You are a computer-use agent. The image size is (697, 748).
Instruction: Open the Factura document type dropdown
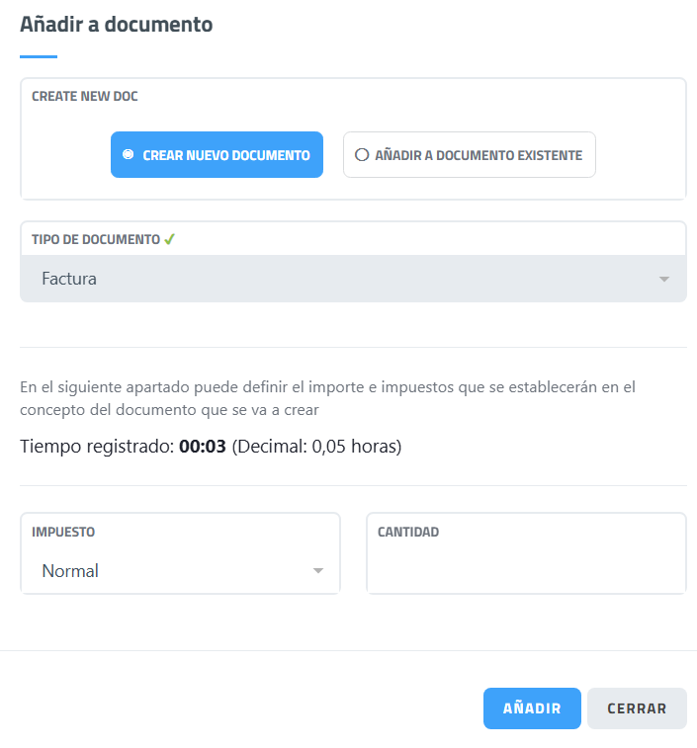pyautogui.click(x=353, y=280)
